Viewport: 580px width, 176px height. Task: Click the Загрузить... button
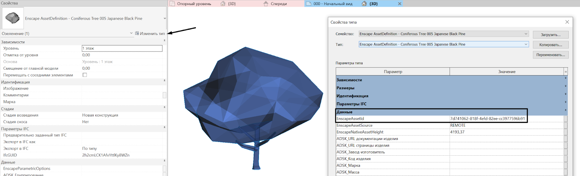(551, 34)
